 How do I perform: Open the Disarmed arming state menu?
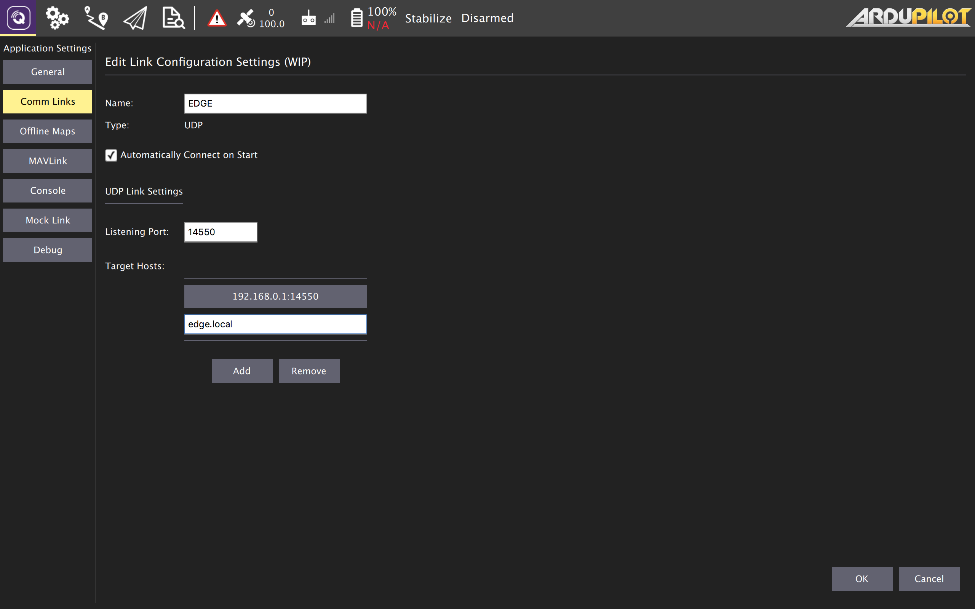tap(487, 18)
